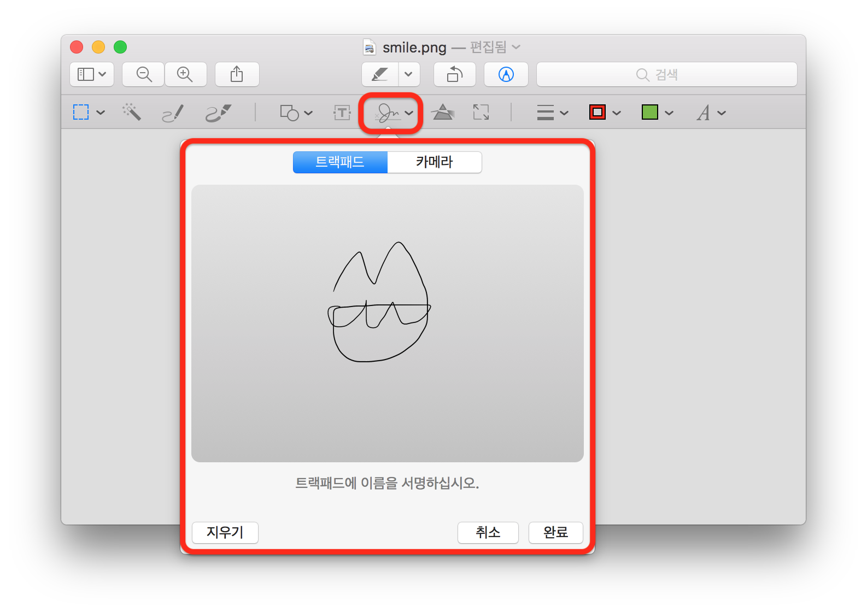Switch to the 트랙패드 tab
The image size is (867, 612).
tap(340, 162)
